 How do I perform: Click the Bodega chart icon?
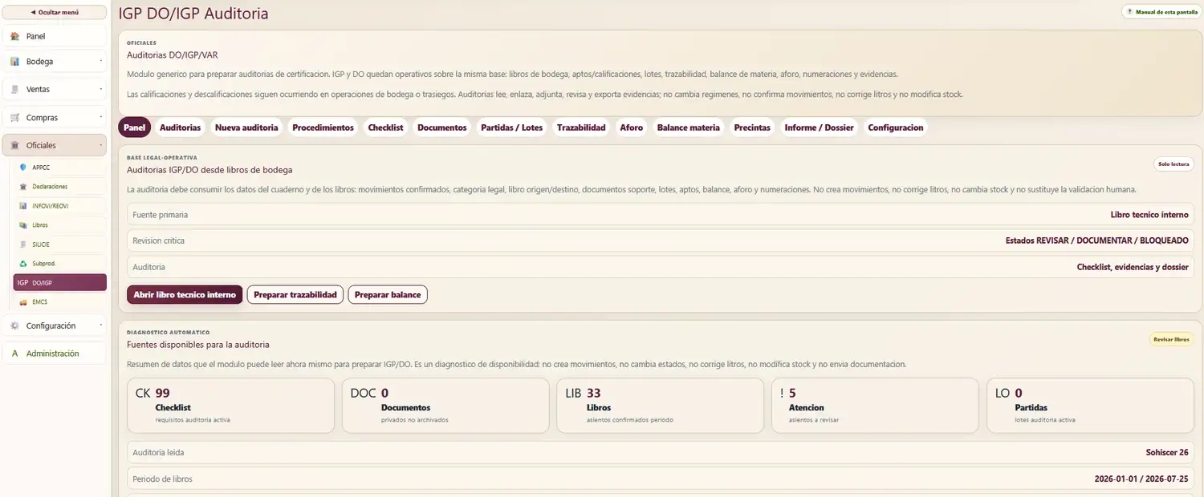click(x=14, y=62)
